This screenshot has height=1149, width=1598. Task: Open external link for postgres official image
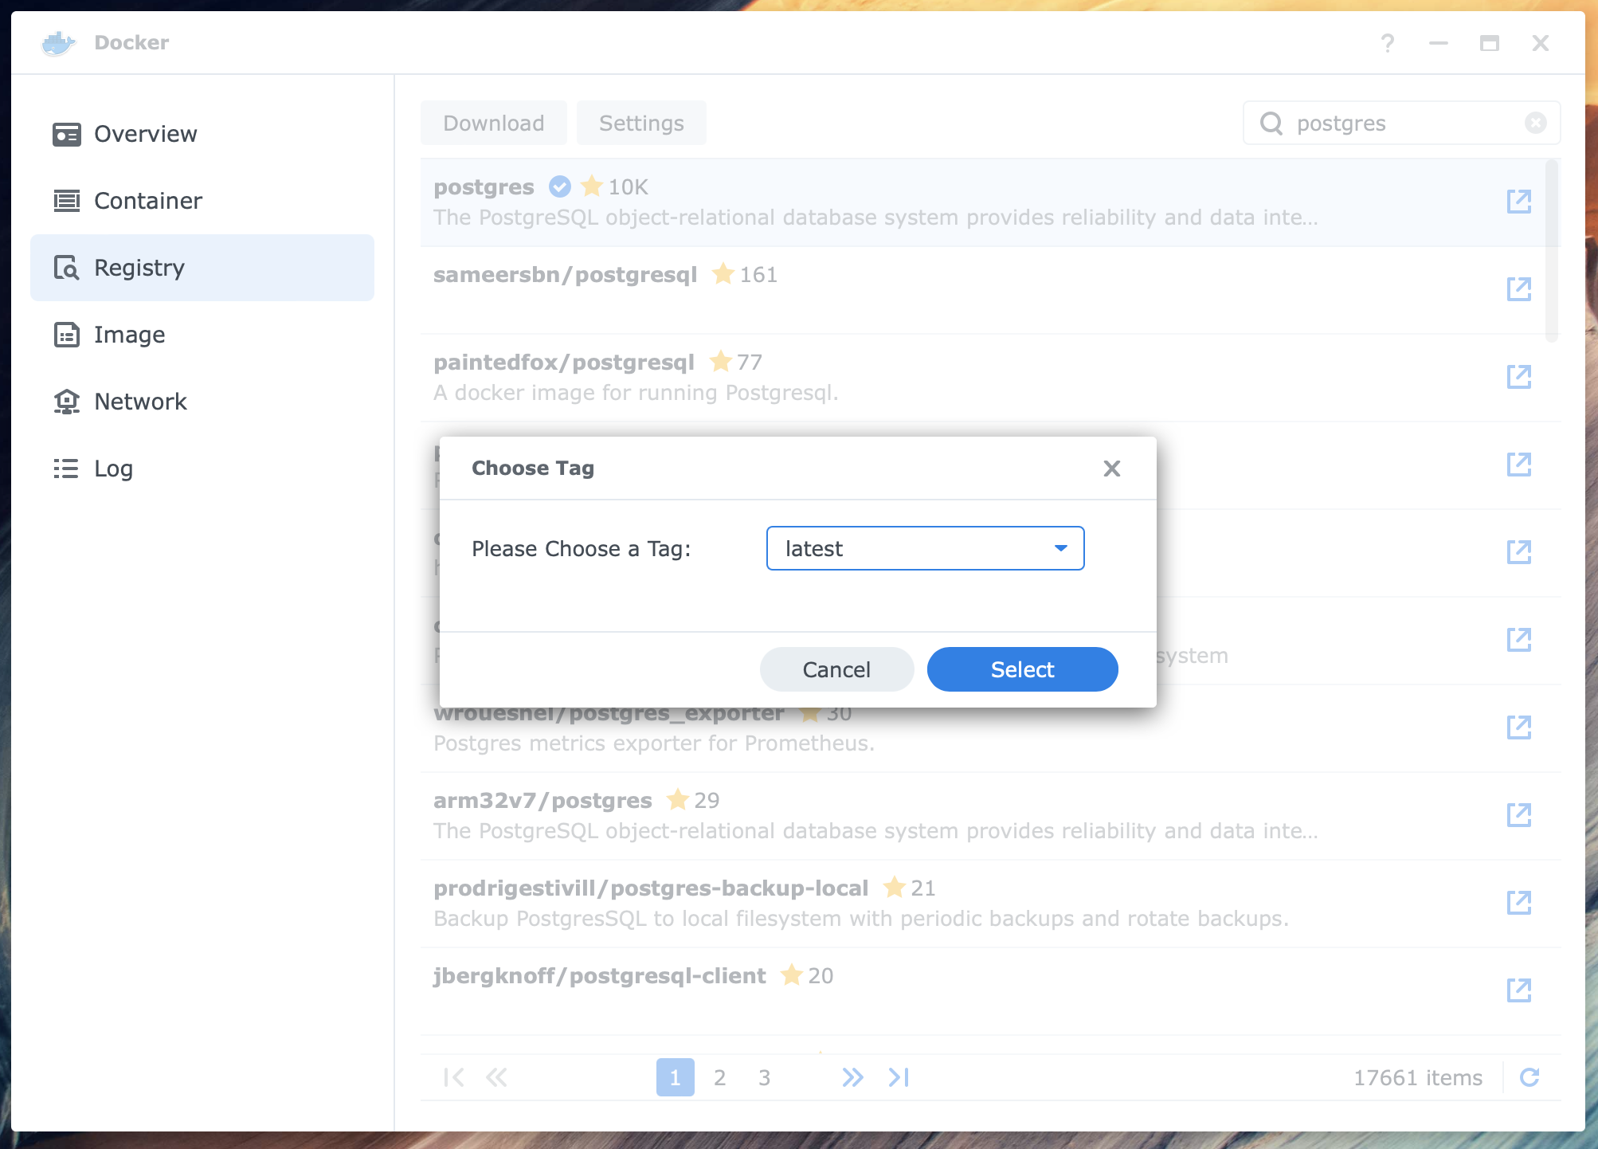1519,201
